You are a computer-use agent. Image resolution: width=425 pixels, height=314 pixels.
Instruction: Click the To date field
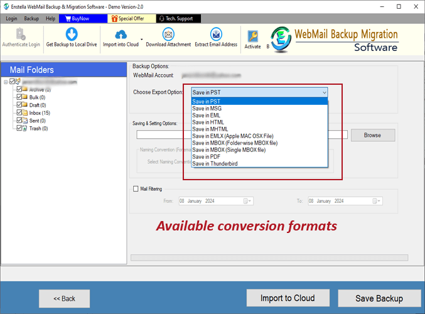tap(345, 201)
